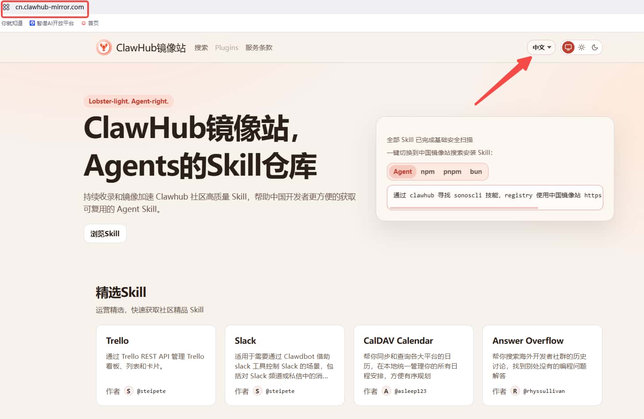This screenshot has height=419, width=644.
Task: Select the system theme monitor icon
Action: tap(568, 47)
